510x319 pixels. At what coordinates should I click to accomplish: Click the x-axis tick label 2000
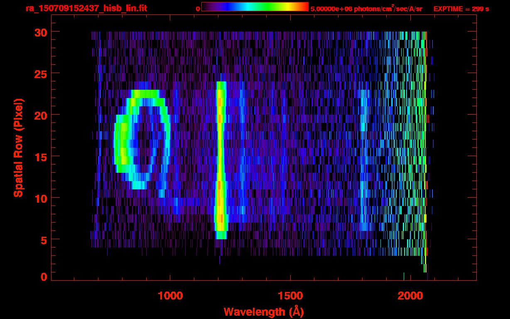410,295
